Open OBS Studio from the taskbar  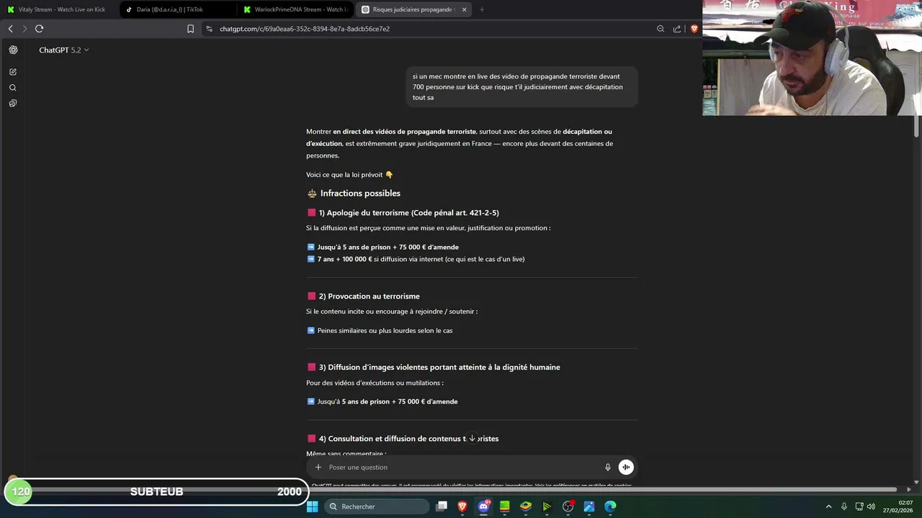point(568,506)
